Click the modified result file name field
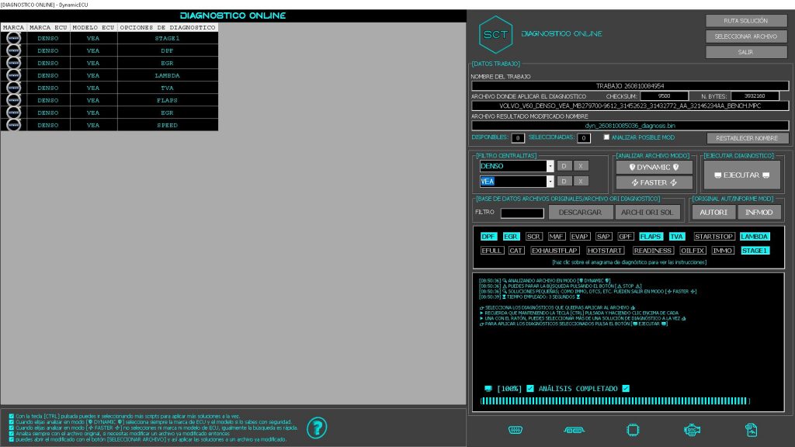This screenshot has height=447, width=795. pos(630,126)
